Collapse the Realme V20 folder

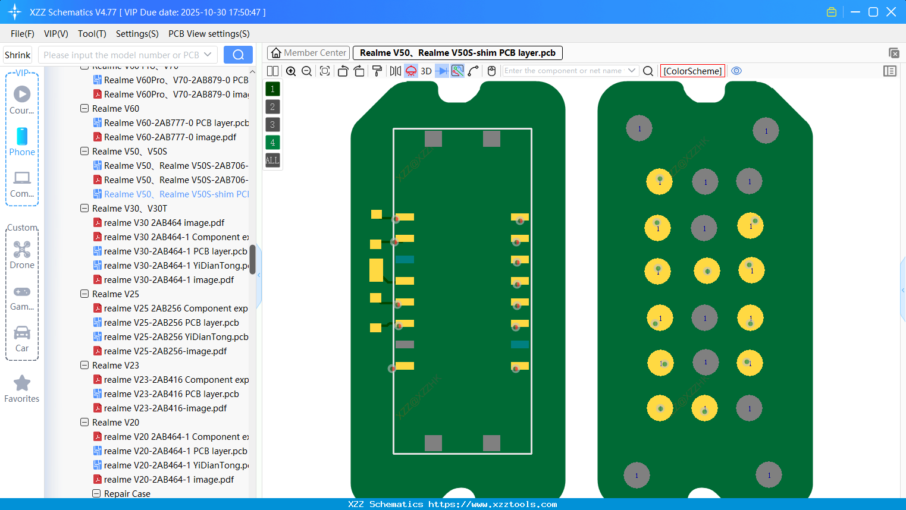click(x=84, y=423)
